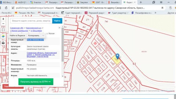The width and height of the screenshot is (176, 99).
Task: Zoom in on the map with the plus button
Action: tap(3, 19)
